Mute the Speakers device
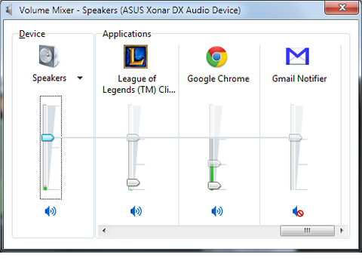362x276 pixels. [x=51, y=211]
